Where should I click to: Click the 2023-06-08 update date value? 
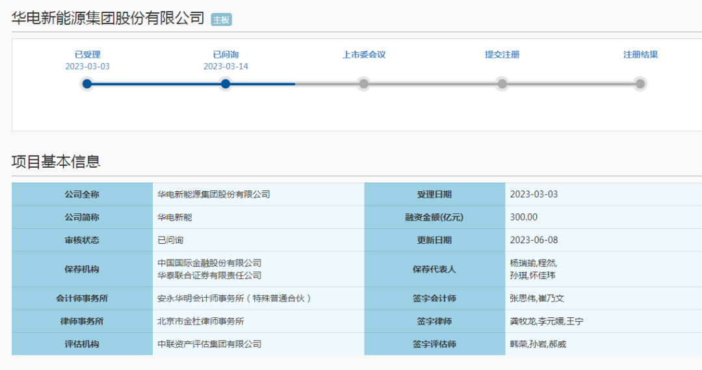[534, 240]
